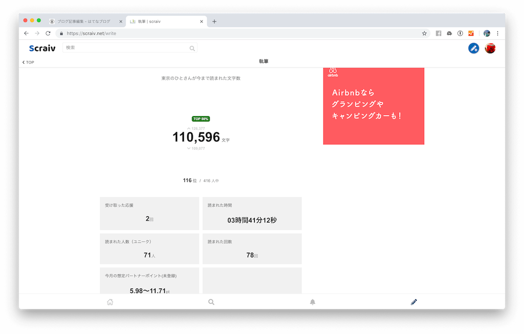Click the browser forward arrow
Screen dimensions: 524x334
(37, 33)
